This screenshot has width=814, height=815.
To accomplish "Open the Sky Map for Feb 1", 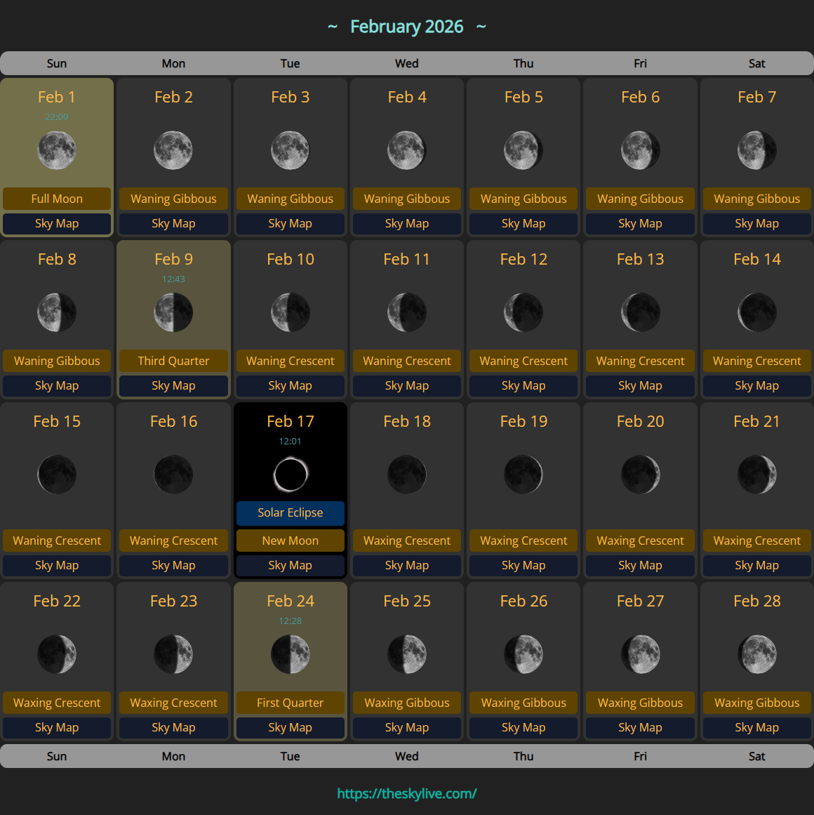I will click(57, 223).
